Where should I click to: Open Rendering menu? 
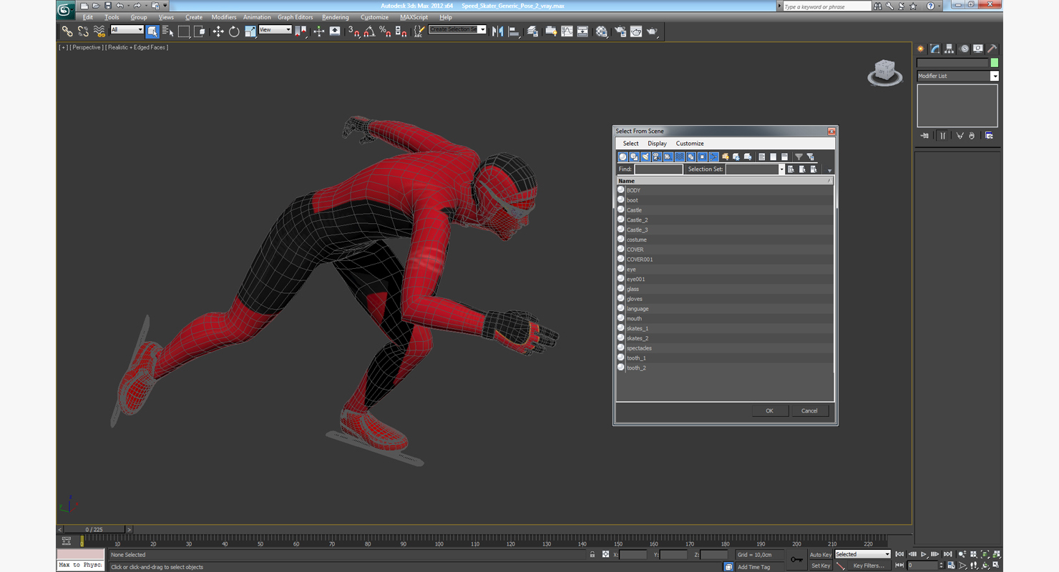click(336, 17)
